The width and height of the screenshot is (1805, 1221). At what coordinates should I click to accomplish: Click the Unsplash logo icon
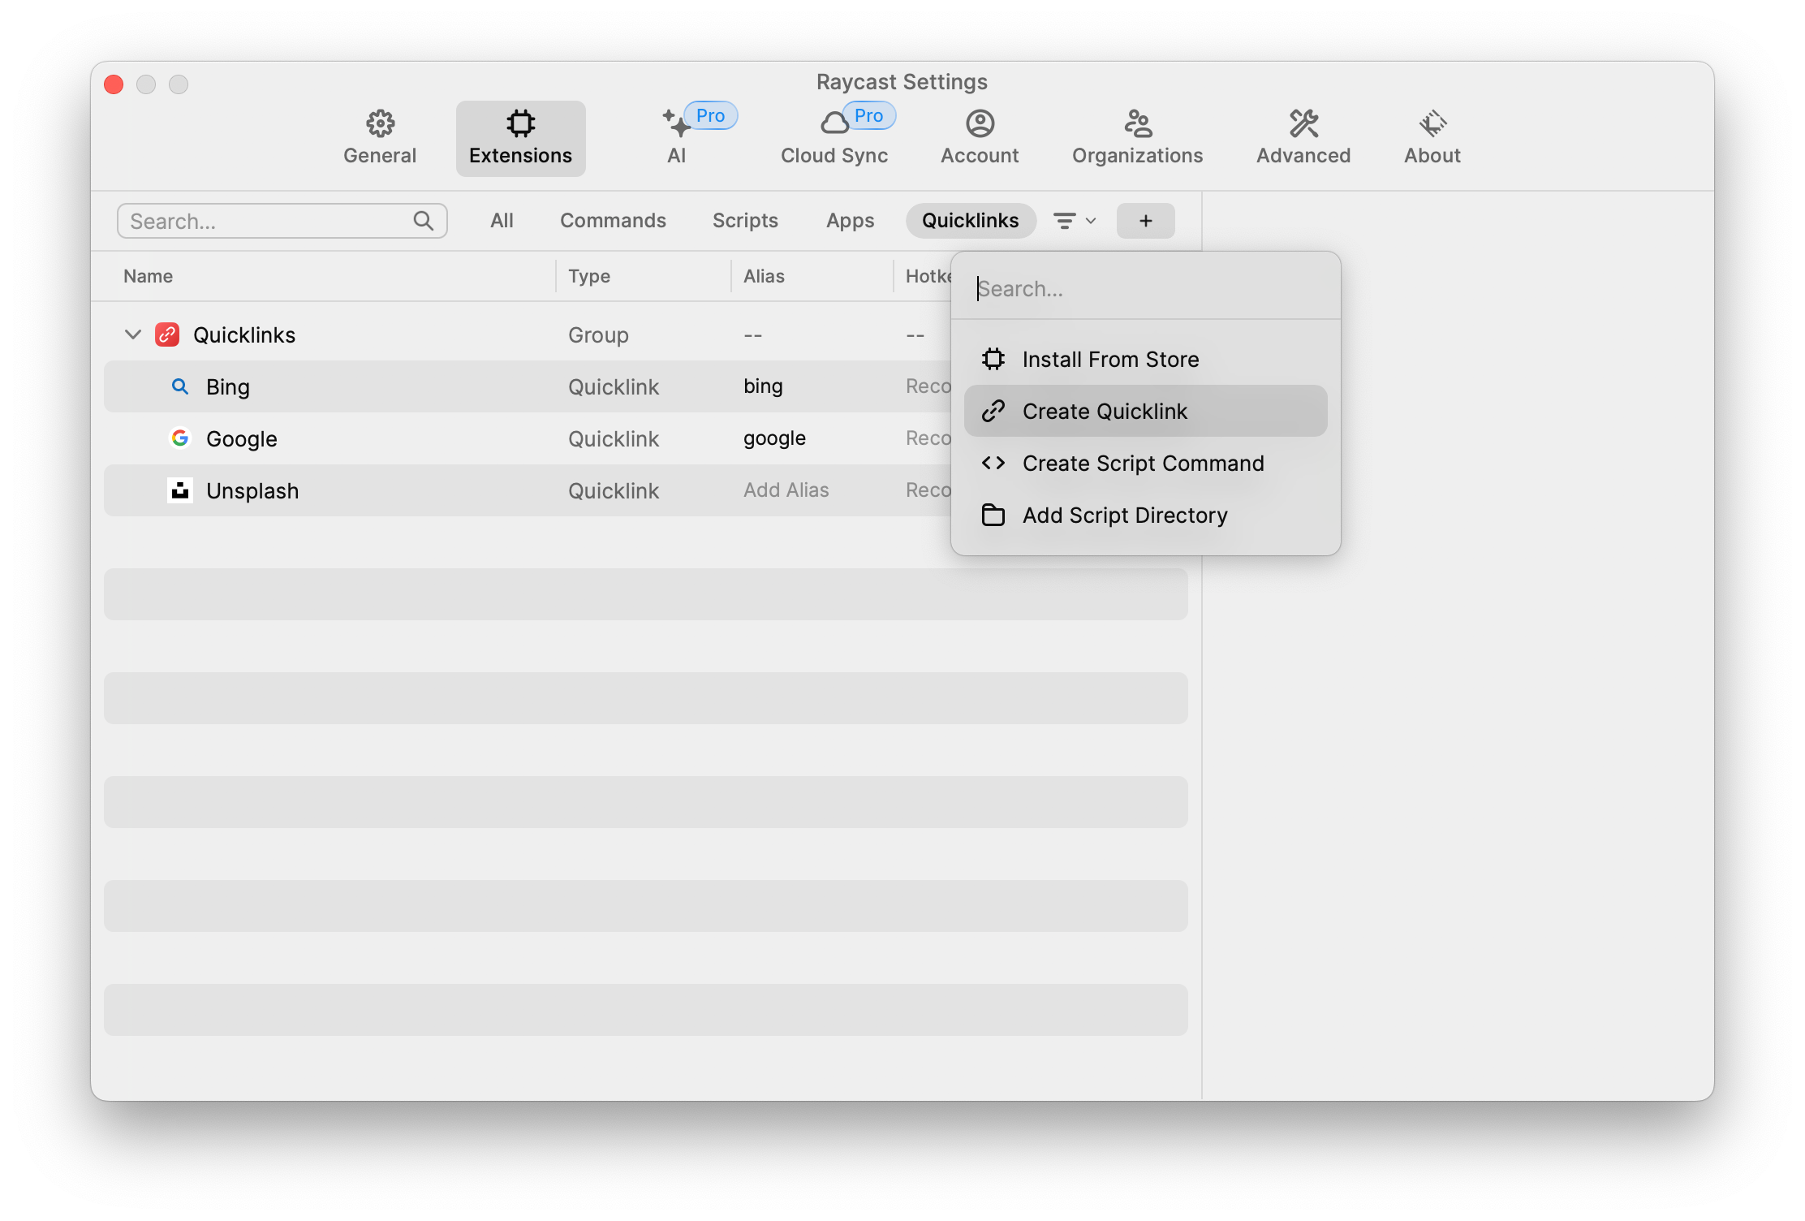pyautogui.click(x=180, y=490)
